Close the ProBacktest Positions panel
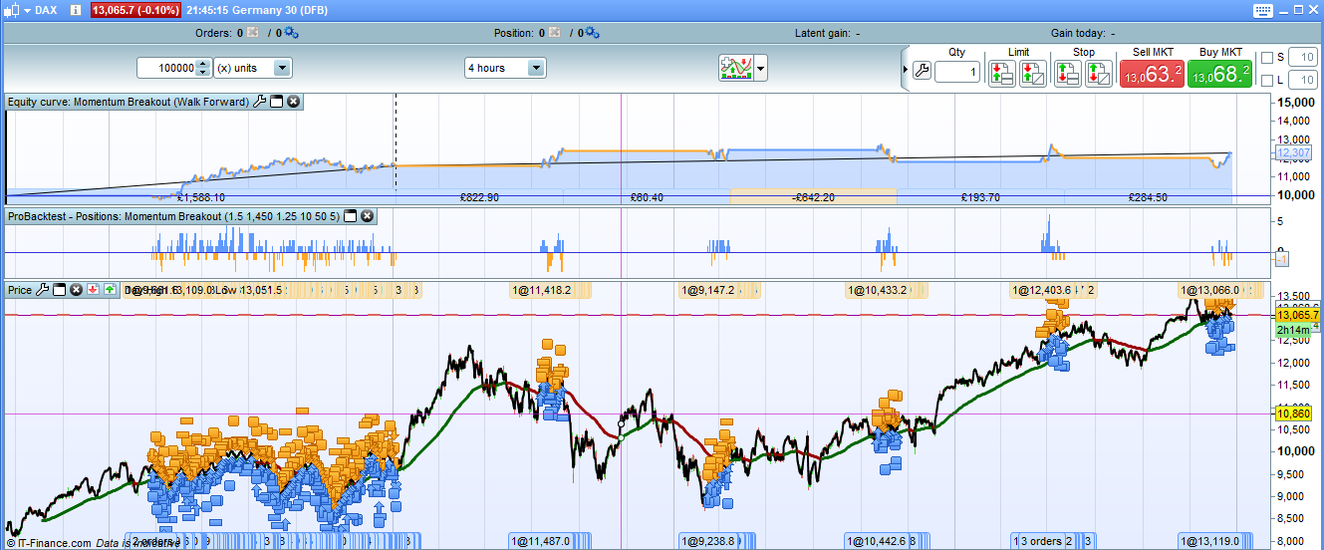1324x550 pixels. (x=367, y=216)
